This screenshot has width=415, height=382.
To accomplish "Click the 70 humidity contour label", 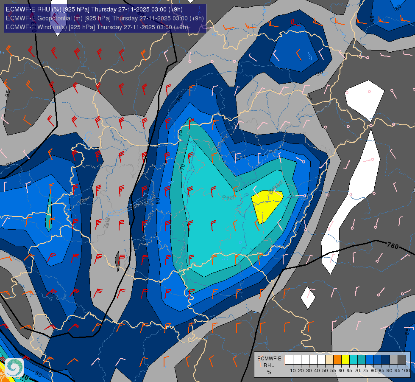I will (x=182, y=167).
